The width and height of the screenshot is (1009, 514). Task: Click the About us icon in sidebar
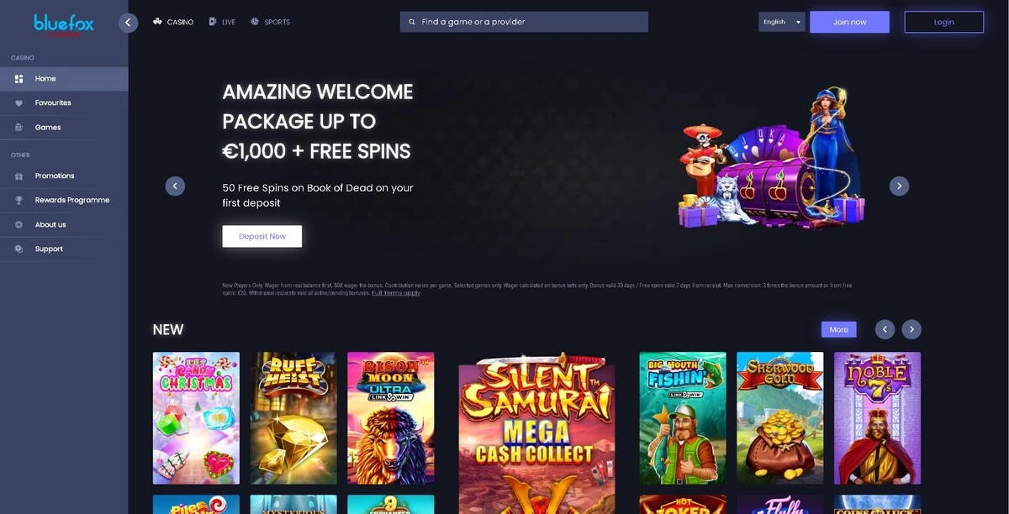(18, 225)
